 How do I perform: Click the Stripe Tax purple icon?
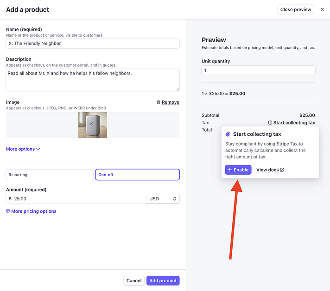[228, 134]
